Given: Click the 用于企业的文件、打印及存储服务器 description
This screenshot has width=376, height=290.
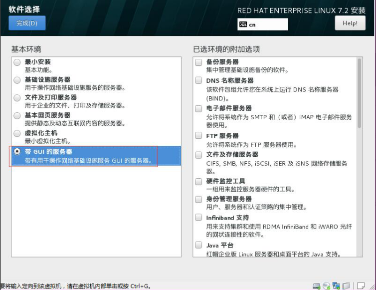Looking at the screenshot, I should point(75,106).
